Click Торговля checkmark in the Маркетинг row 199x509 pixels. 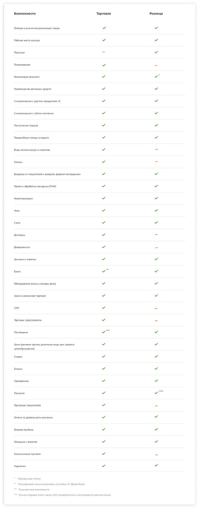point(104,466)
